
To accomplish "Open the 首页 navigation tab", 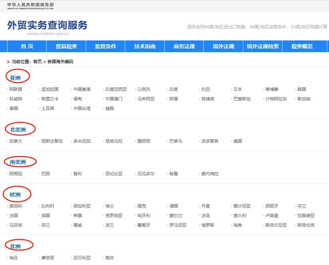I will tap(27, 46).
